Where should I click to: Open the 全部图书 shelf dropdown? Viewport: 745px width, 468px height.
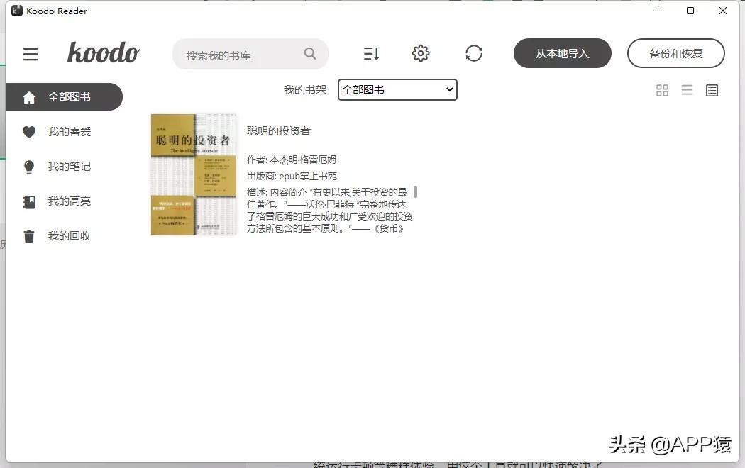click(397, 90)
